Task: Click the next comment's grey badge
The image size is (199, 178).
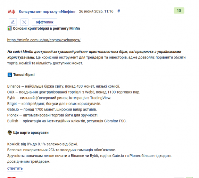Action: point(179,178)
